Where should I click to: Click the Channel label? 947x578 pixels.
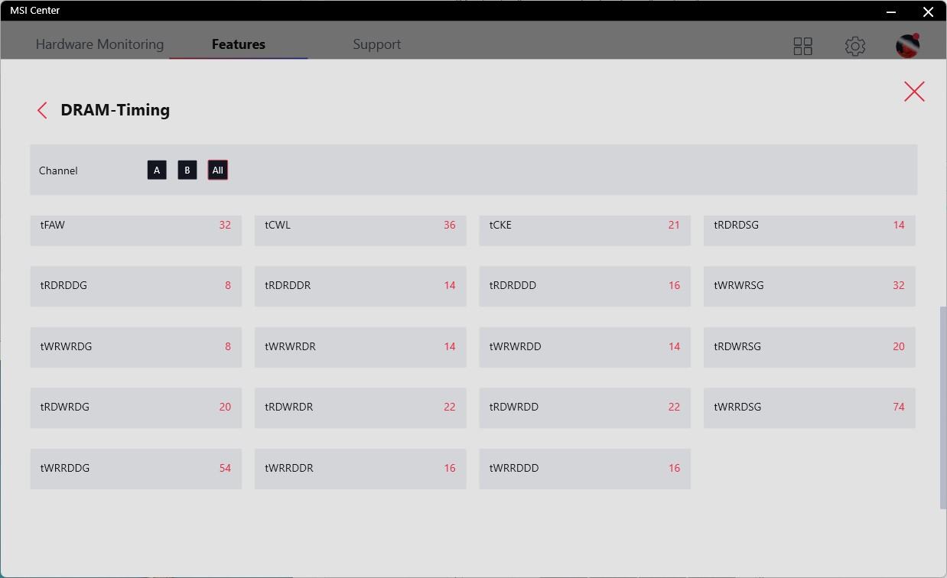[58, 170]
